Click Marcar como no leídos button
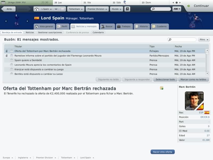 193,79
